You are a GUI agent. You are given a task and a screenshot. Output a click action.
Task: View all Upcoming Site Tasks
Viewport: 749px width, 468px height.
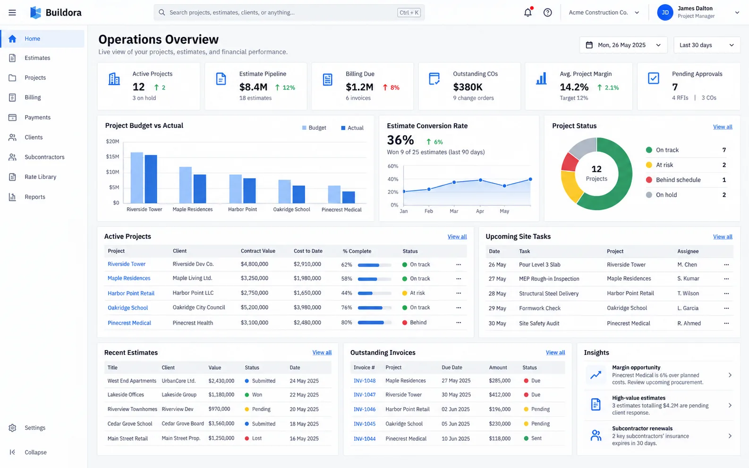click(x=723, y=237)
